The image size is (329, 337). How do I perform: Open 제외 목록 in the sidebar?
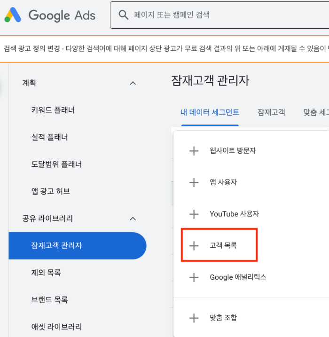click(46, 273)
